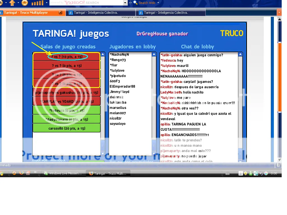The height and width of the screenshot is (215, 287).
Task: Click the teal square system tray icon
Action: (x=256, y=173)
